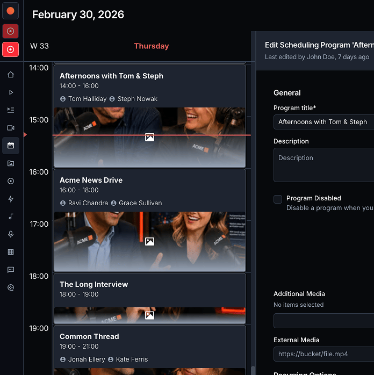The image size is (374, 375).
Task: Click person icon beside Jonah Ellery
Action: (63, 359)
